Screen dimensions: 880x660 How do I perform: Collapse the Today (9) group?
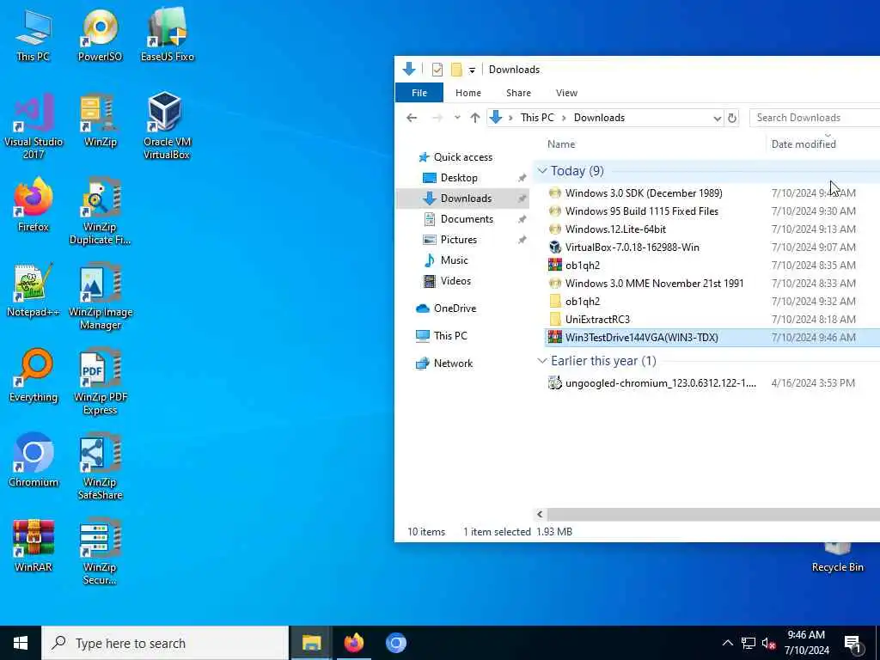tap(542, 171)
